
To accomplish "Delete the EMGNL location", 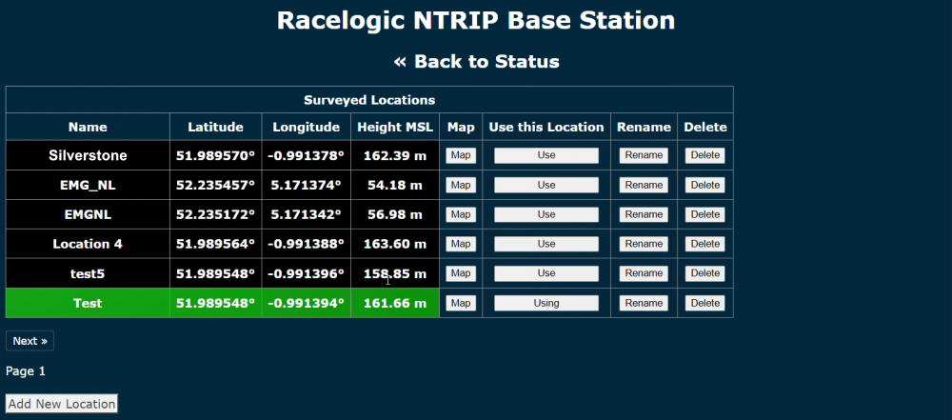I will pyautogui.click(x=704, y=214).
